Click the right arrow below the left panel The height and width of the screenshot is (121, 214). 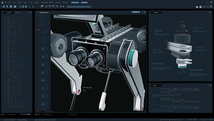coord(24,114)
